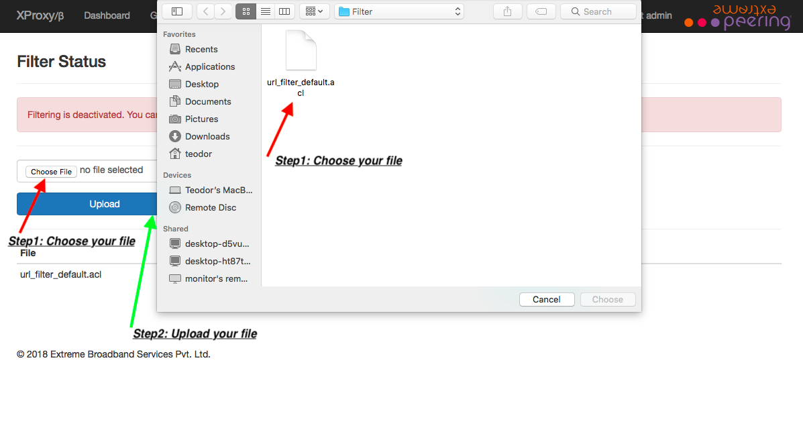Open Recents in the Favorites sidebar
Image resolution: width=803 pixels, height=438 pixels.
click(201, 49)
